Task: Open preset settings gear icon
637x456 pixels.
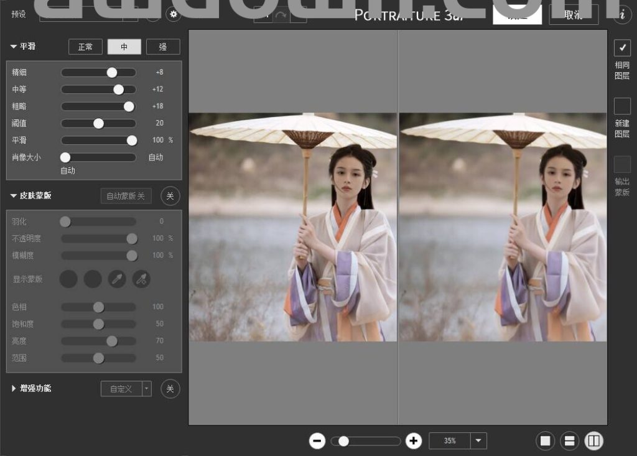Action: click(174, 14)
